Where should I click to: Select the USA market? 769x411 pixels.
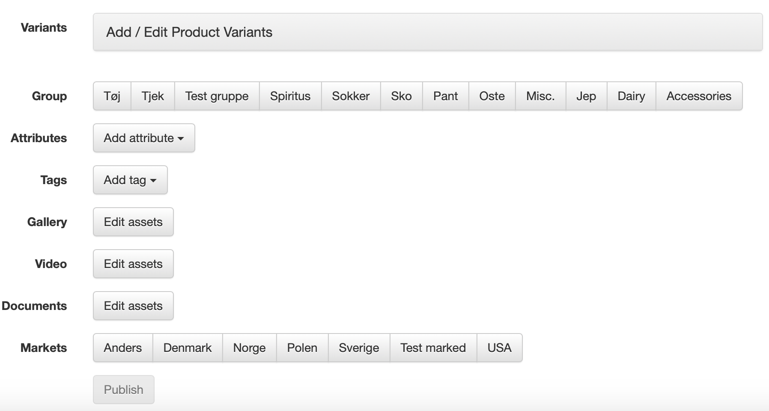pos(499,348)
